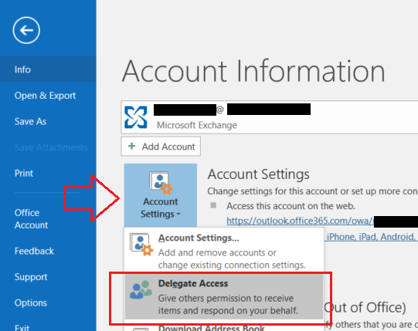Open Options in the sidebar
Screen dimensions: 418x331
pyautogui.click(x=31, y=302)
